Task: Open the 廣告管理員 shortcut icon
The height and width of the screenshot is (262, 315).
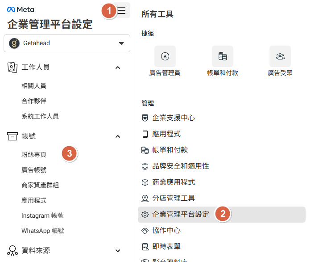Action: pyautogui.click(x=165, y=56)
